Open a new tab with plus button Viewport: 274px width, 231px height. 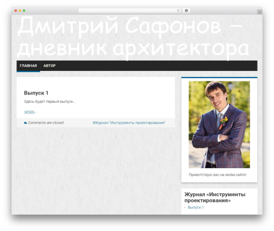(x=260, y=12)
